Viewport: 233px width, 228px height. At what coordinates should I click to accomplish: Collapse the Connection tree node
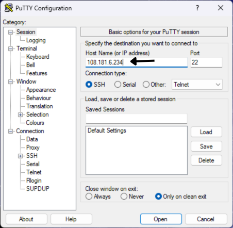[x=11, y=131]
